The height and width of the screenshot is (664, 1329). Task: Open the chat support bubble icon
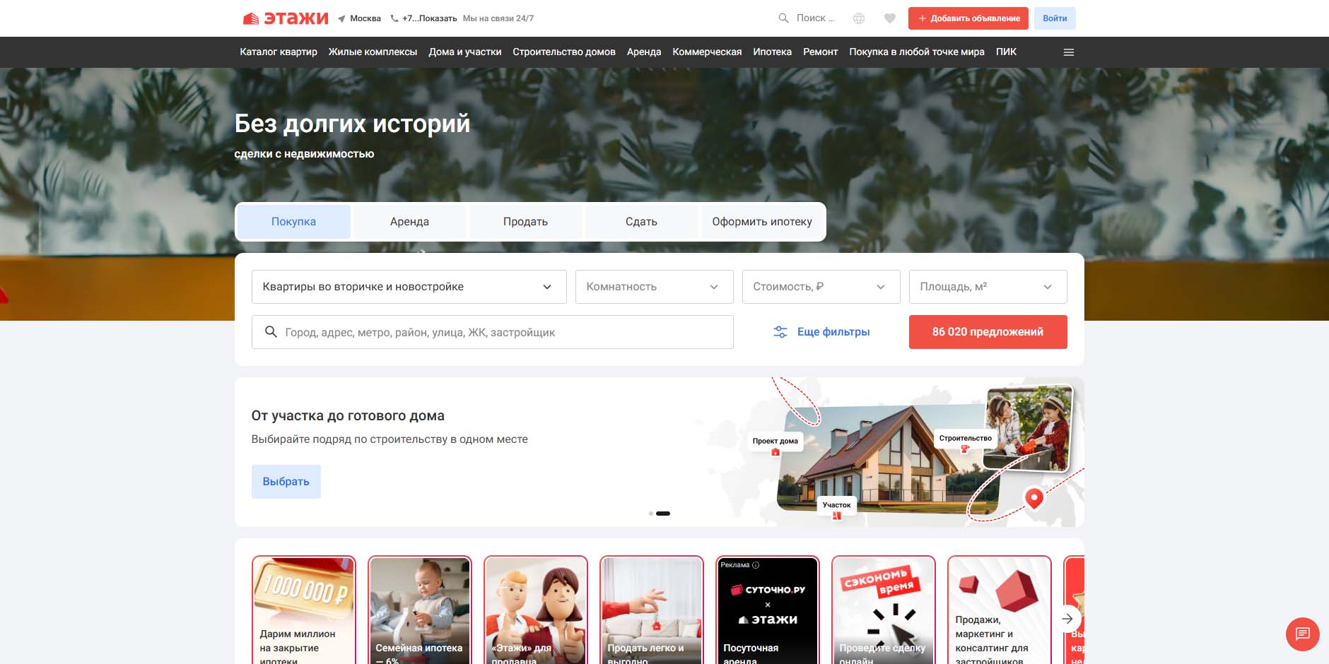tap(1302, 634)
